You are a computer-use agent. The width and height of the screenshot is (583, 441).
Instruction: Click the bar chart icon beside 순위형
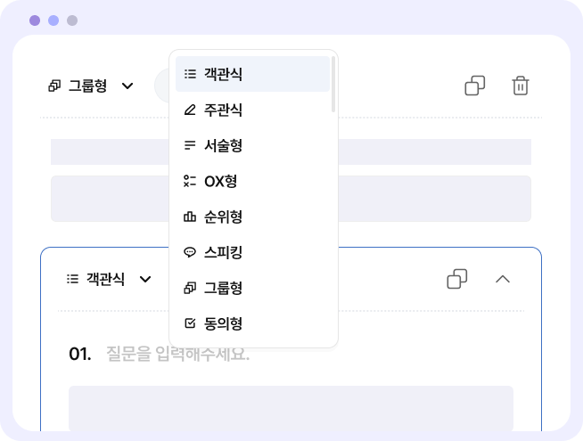190,216
